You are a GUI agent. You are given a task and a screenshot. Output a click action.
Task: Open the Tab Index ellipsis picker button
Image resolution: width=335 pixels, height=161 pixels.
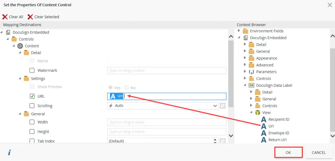point(223,141)
